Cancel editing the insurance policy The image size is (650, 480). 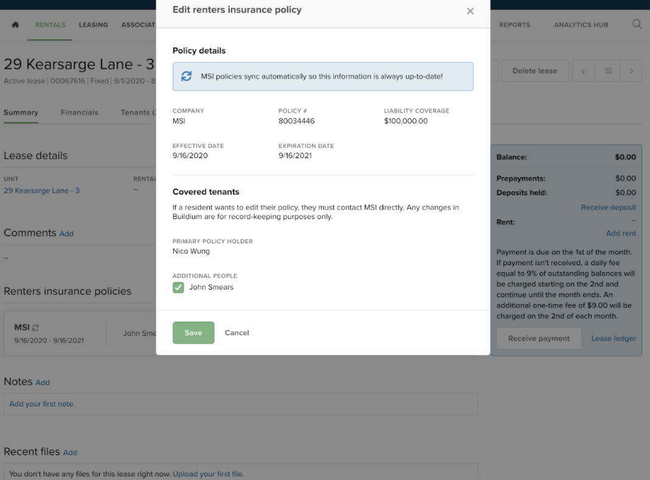tap(237, 333)
